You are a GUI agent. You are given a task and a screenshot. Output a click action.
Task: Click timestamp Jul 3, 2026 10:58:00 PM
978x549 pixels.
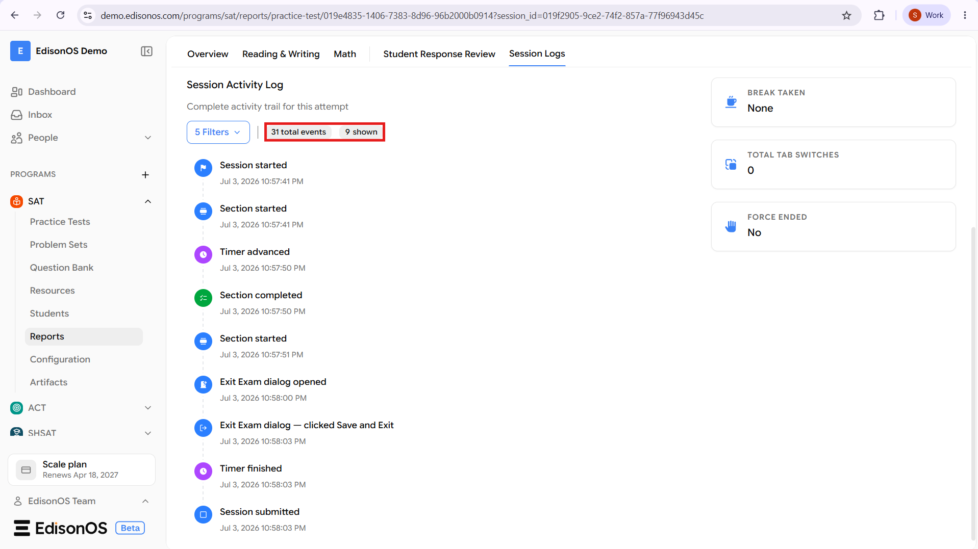263,398
